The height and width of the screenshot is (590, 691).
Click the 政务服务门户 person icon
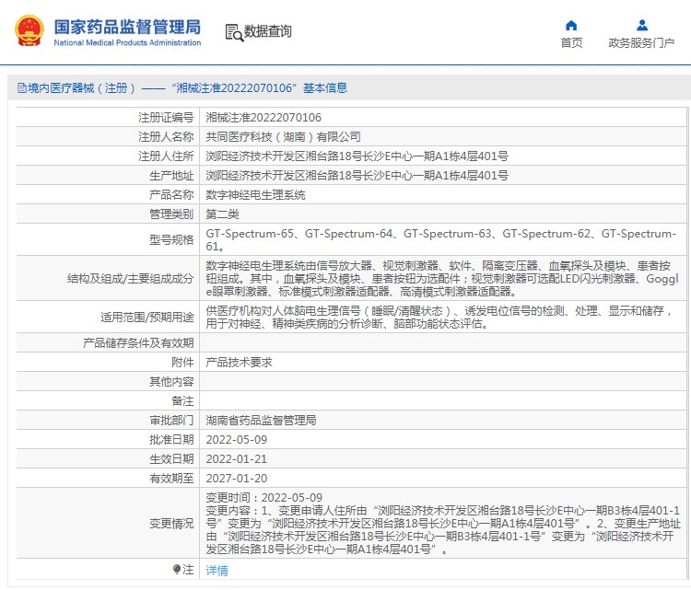point(641,26)
